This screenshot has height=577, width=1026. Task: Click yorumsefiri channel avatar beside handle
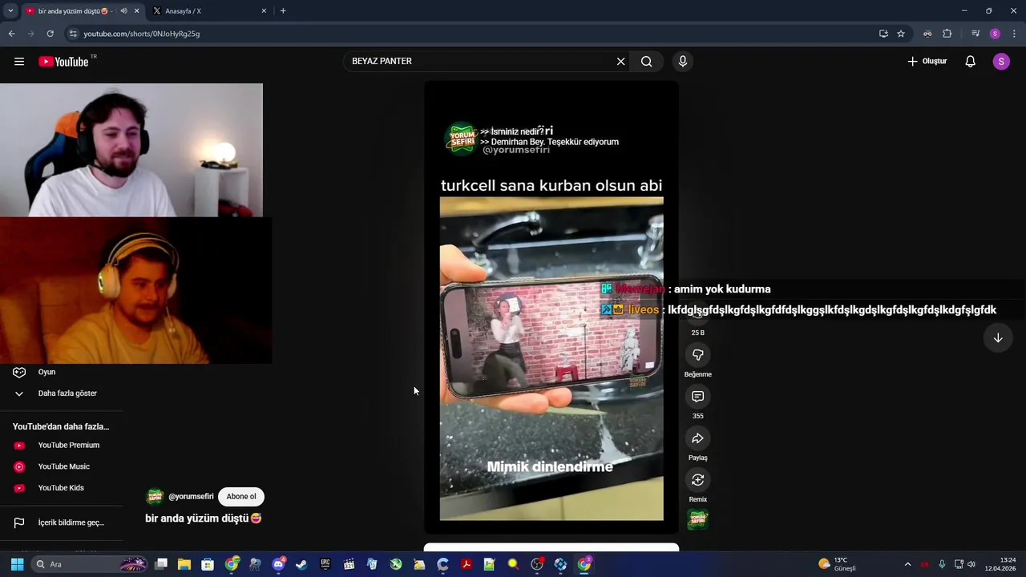click(x=155, y=497)
